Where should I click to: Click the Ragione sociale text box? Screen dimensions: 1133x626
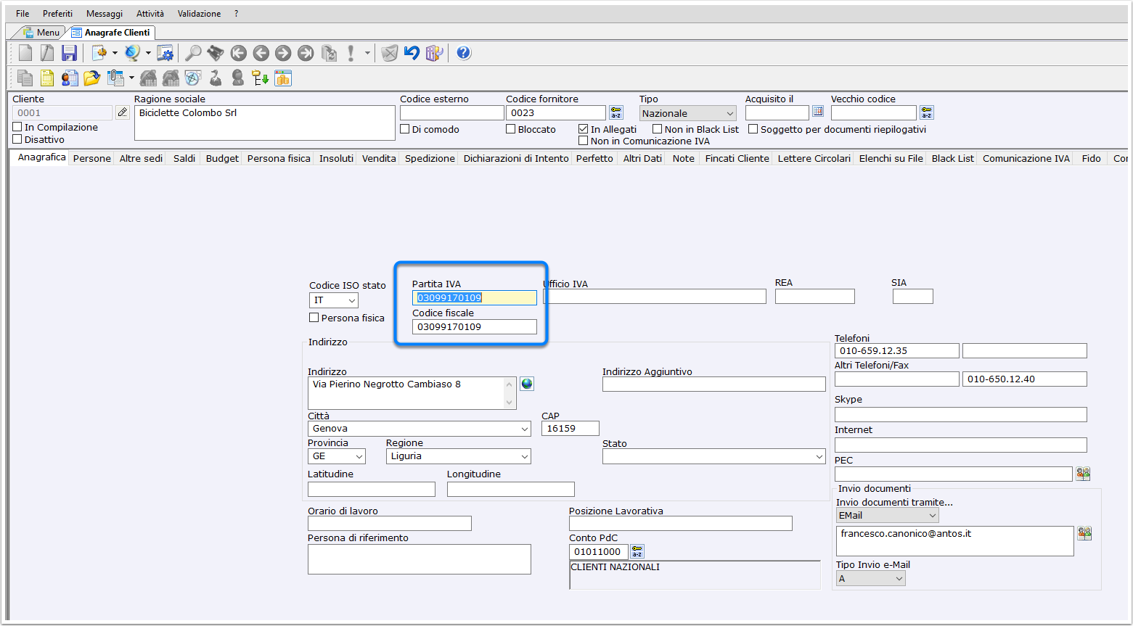click(264, 123)
